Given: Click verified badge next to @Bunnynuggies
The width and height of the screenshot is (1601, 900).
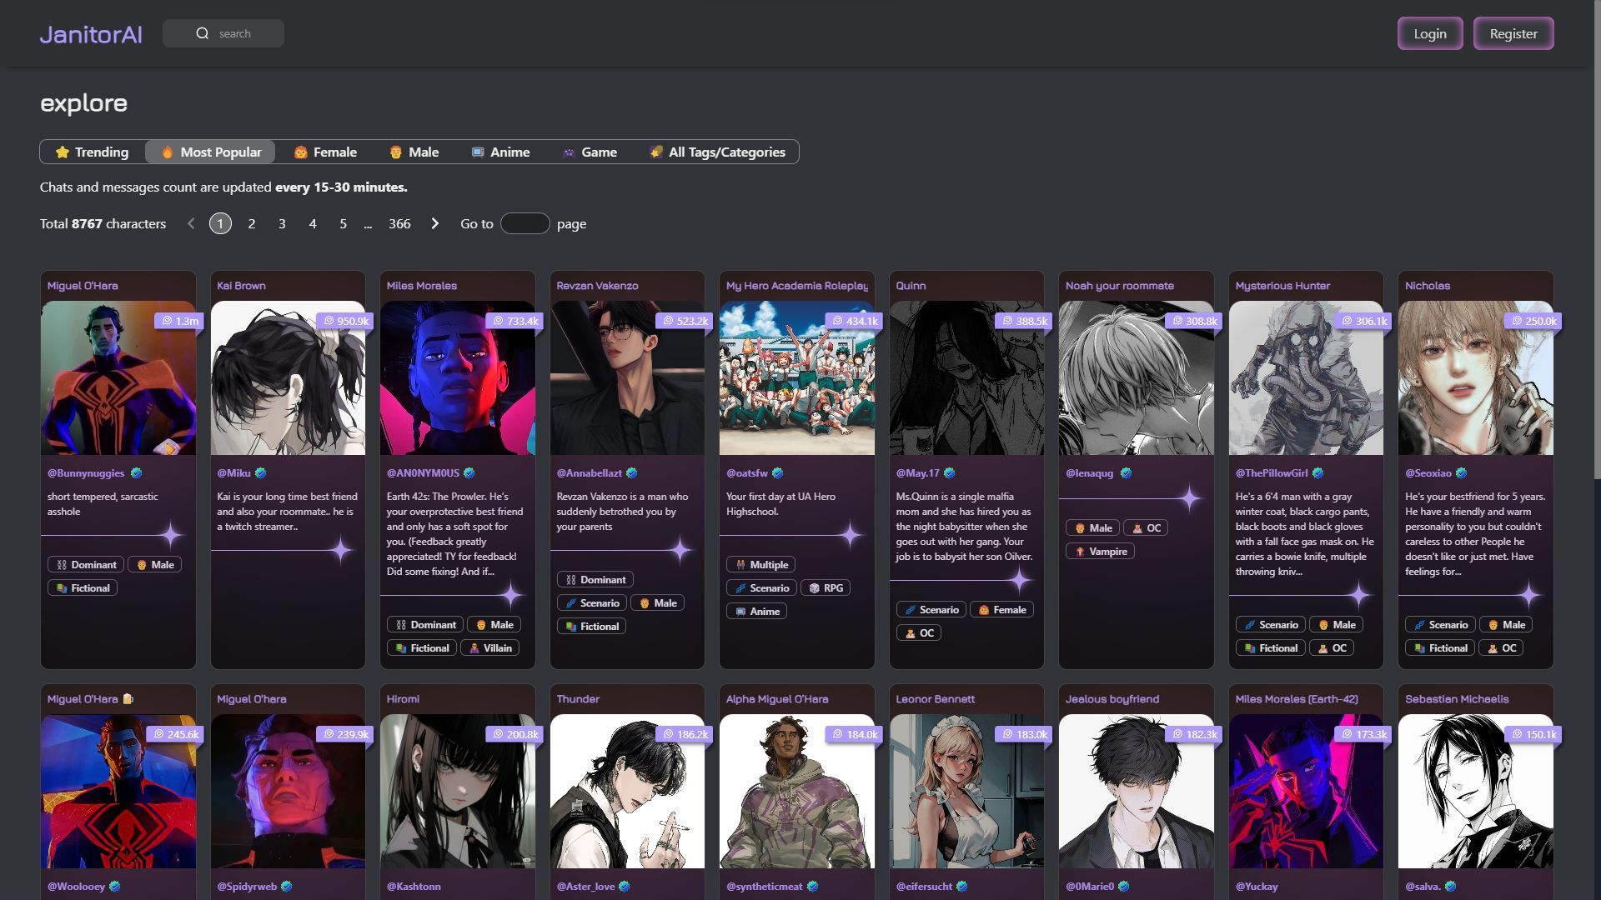Looking at the screenshot, I should click(x=137, y=473).
